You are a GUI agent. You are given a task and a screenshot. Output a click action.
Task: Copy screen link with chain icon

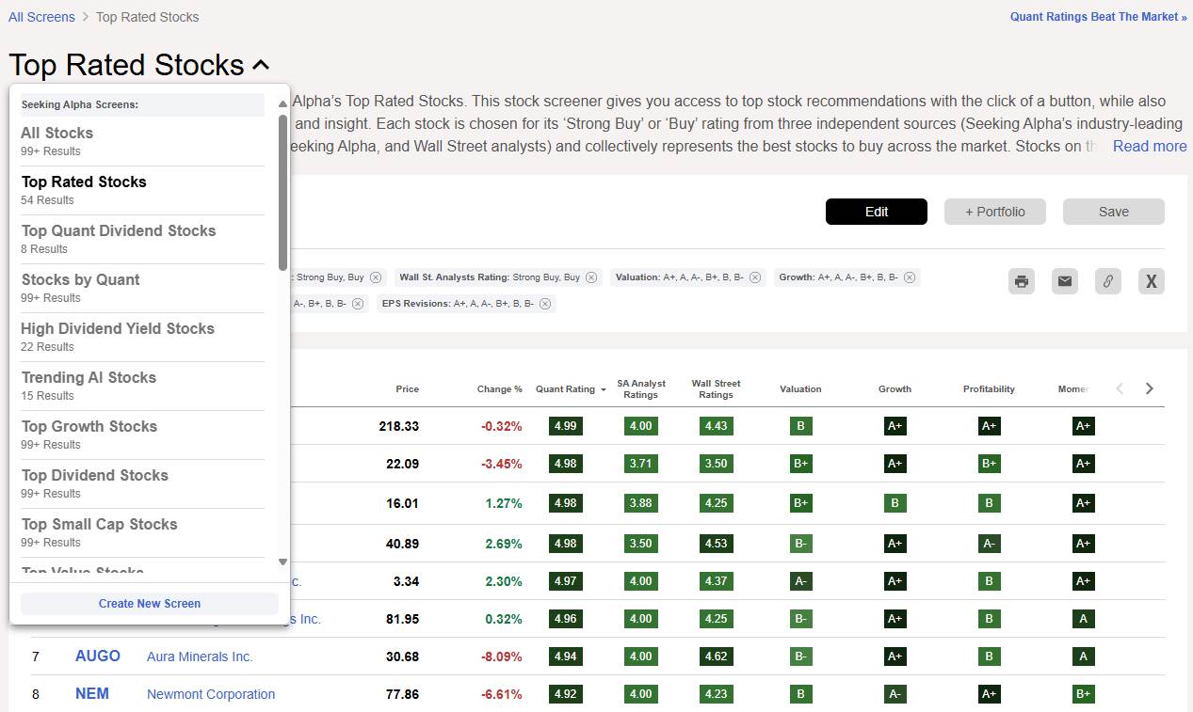[x=1108, y=281]
